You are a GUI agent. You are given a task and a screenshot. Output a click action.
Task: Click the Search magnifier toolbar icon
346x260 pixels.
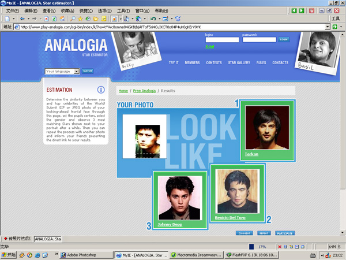point(73,19)
